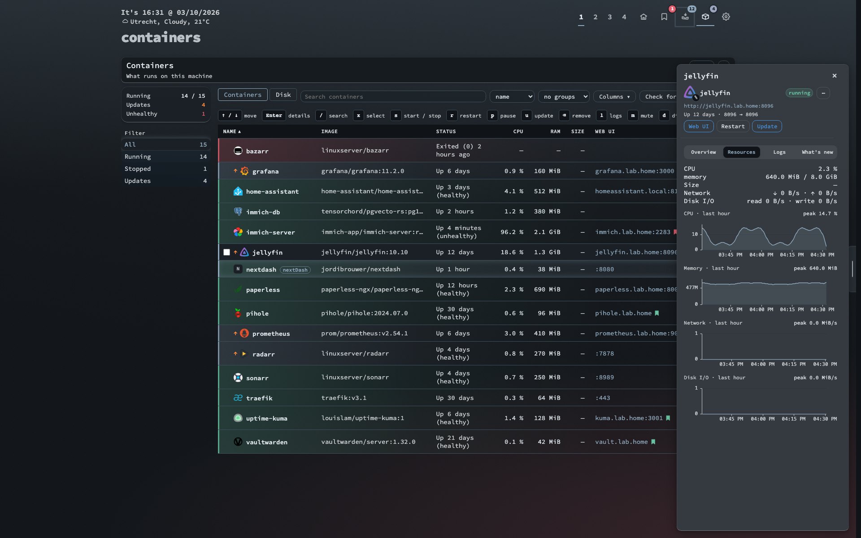Click the immich-server colorful flower icon

coord(238,232)
